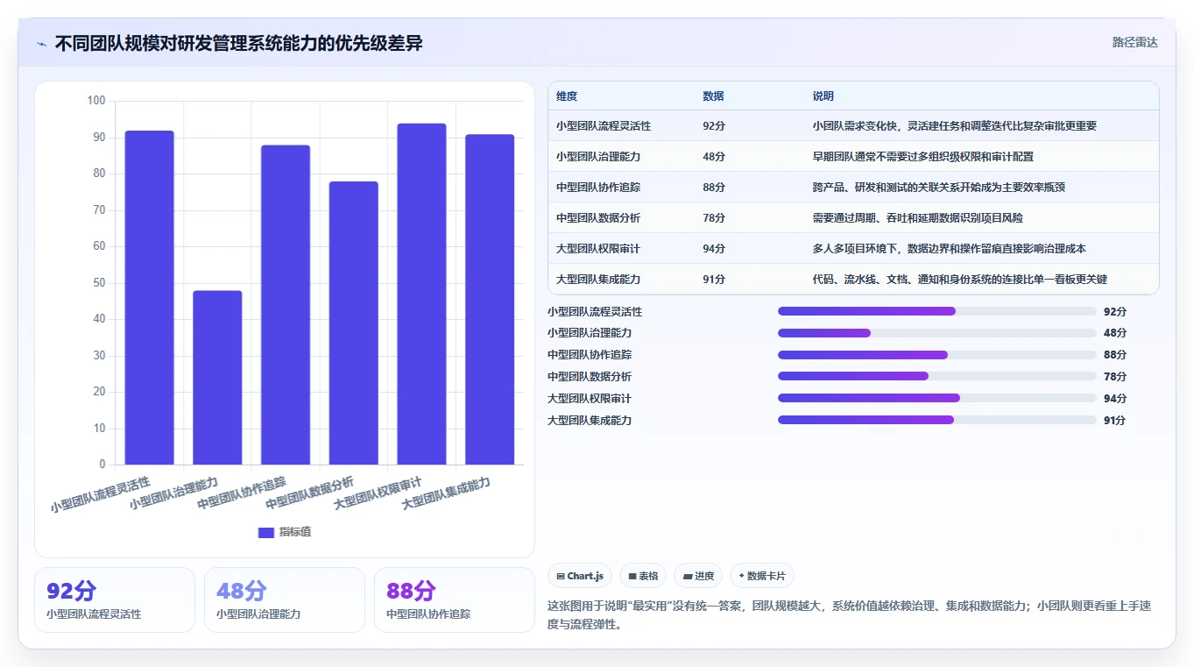Click the 说明 column header
1194x667 pixels.
click(x=823, y=96)
